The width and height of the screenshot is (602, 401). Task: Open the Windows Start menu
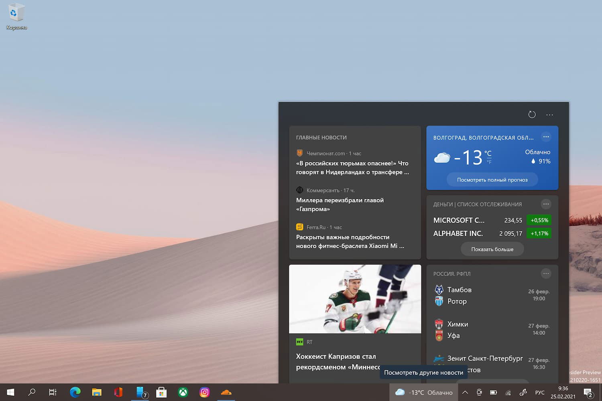pos(11,392)
